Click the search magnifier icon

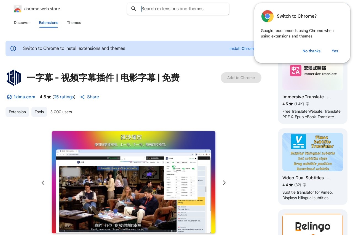134,9
